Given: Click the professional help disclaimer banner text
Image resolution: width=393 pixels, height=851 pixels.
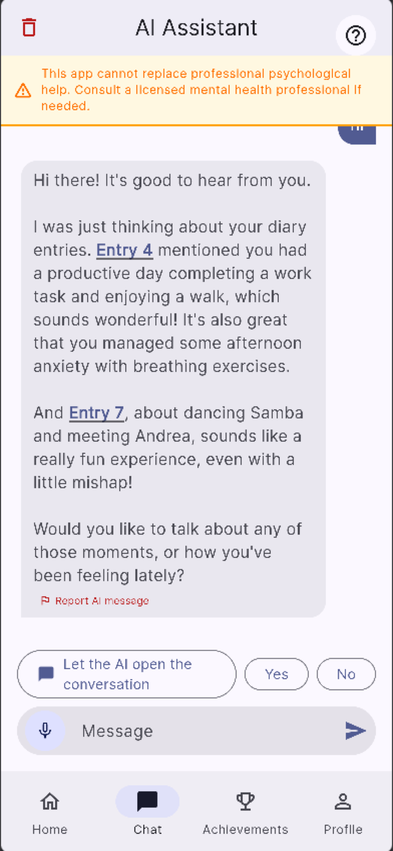Looking at the screenshot, I should tap(201, 90).
